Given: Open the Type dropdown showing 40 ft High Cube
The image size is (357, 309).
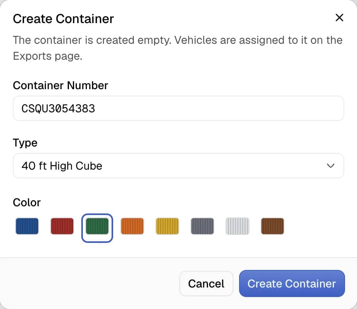Looking at the screenshot, I should (178, 166).
